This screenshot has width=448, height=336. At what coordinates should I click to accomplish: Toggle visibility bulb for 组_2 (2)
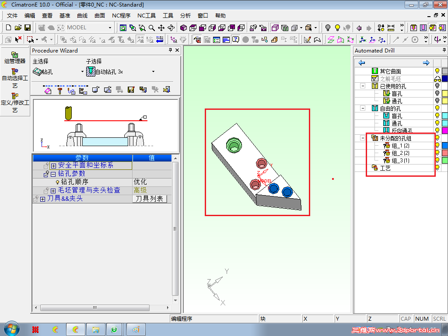point(437,153)
